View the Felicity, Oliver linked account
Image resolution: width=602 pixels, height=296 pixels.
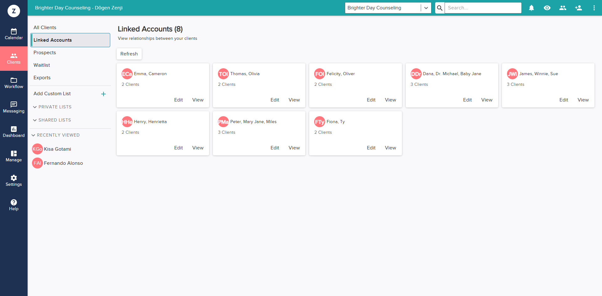[390, 100]
